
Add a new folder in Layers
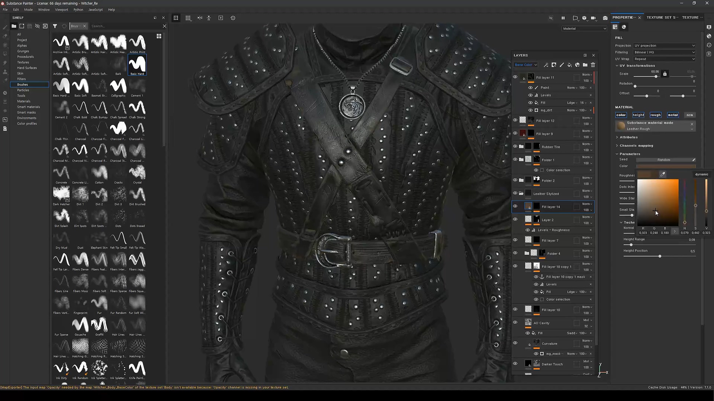585,65
